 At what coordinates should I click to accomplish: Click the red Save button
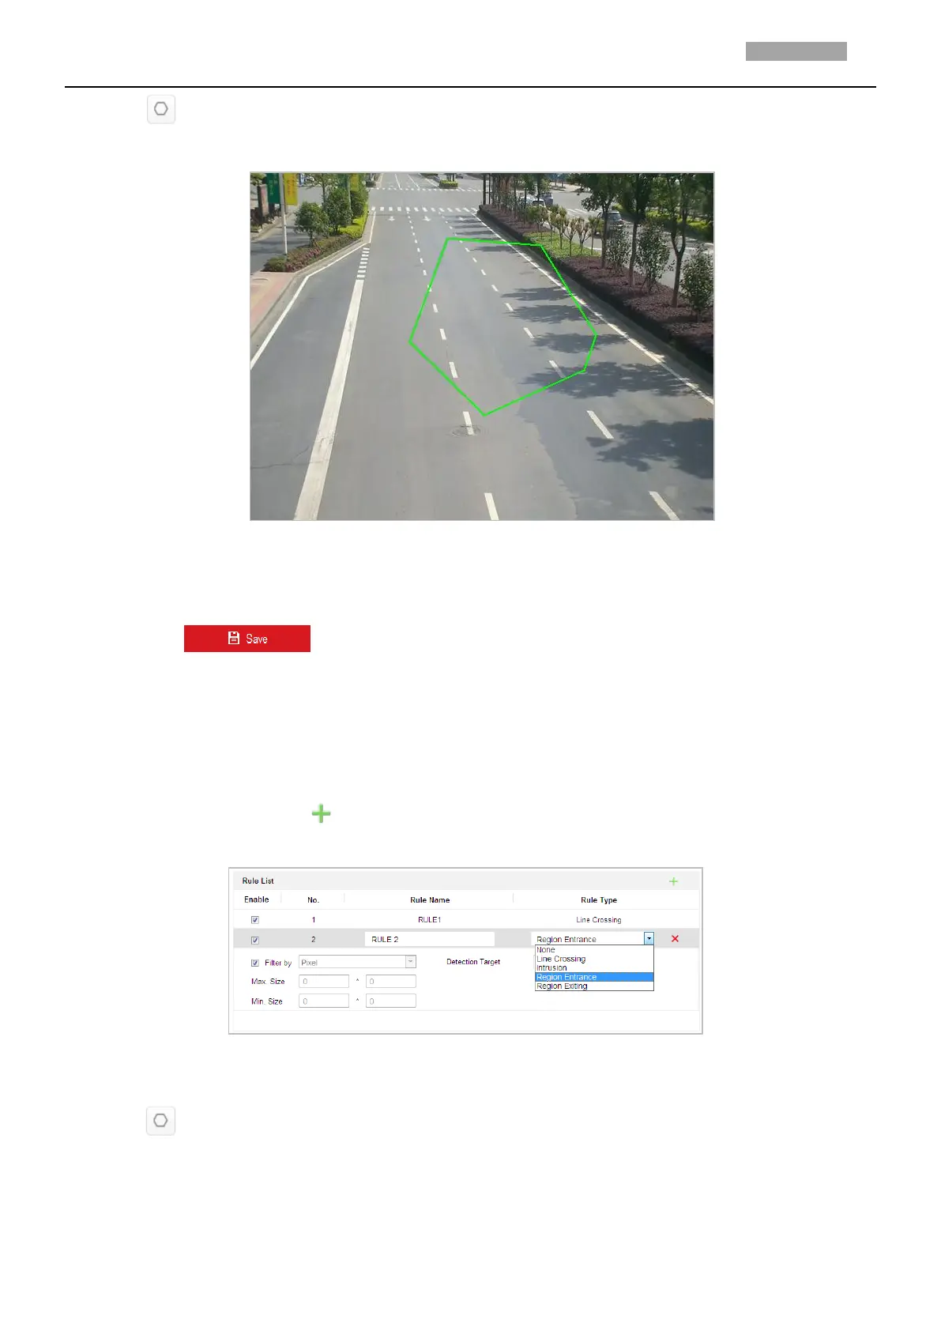coord(247,639)
